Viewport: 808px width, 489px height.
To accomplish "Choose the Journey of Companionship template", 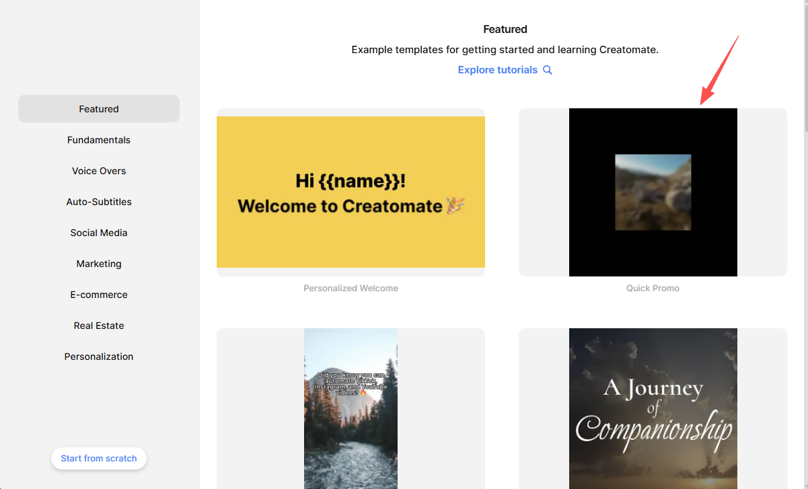I will [653, 408].
